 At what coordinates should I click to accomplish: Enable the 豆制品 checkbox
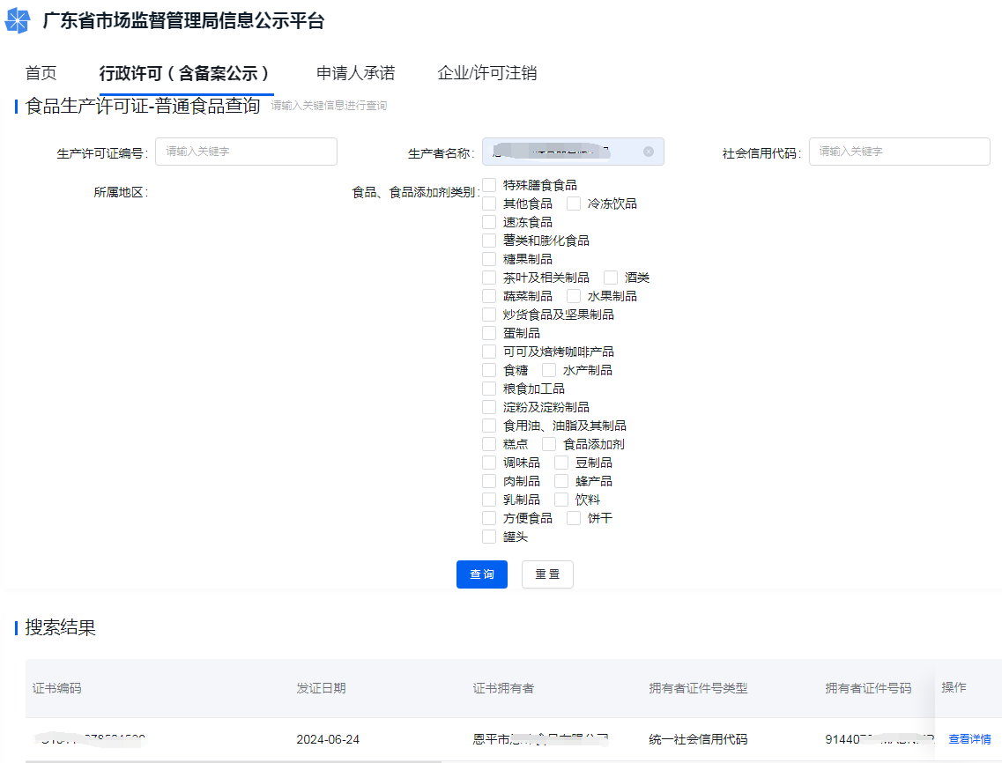[x=561, y=463]
